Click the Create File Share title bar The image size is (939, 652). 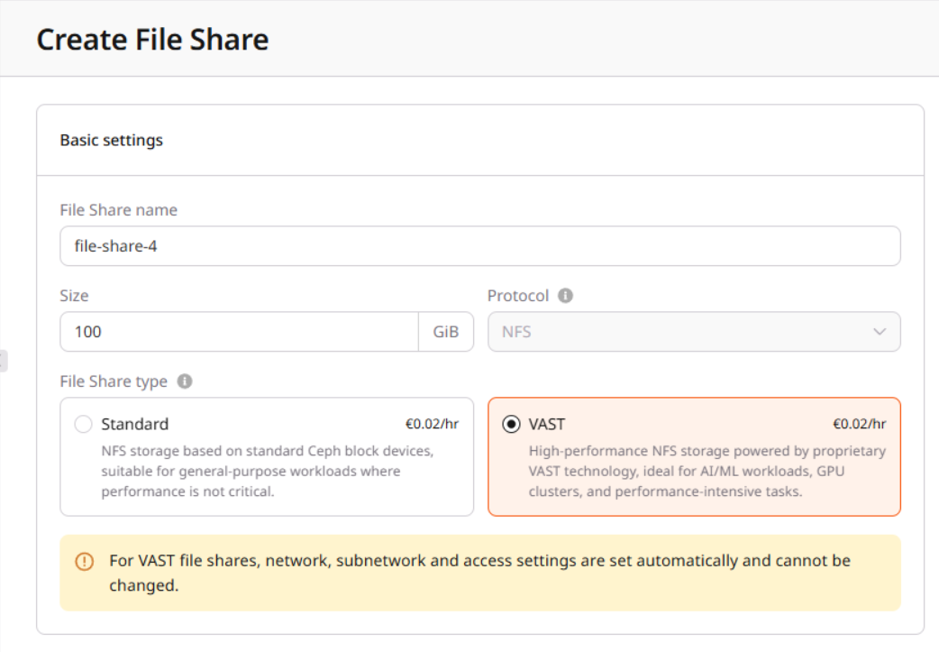152,39
